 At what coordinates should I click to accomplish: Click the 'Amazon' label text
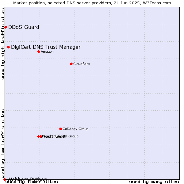[x=47, y=52]
